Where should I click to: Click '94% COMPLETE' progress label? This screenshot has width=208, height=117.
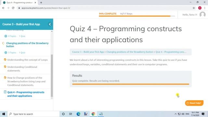click(108, 14)
